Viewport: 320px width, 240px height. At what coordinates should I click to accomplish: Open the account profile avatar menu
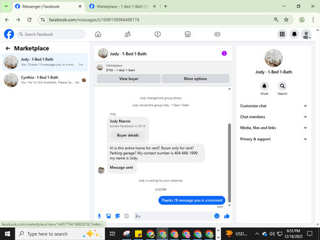point(306,34)
